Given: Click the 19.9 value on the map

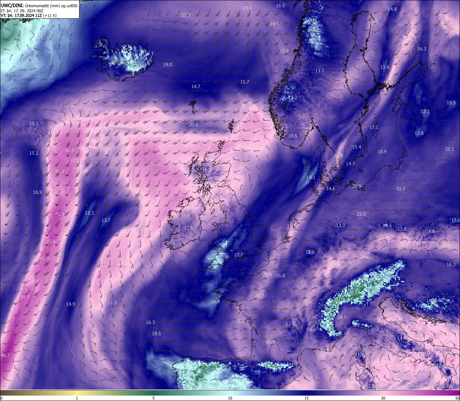Looking at the screenshot, I should click(382, 151).
